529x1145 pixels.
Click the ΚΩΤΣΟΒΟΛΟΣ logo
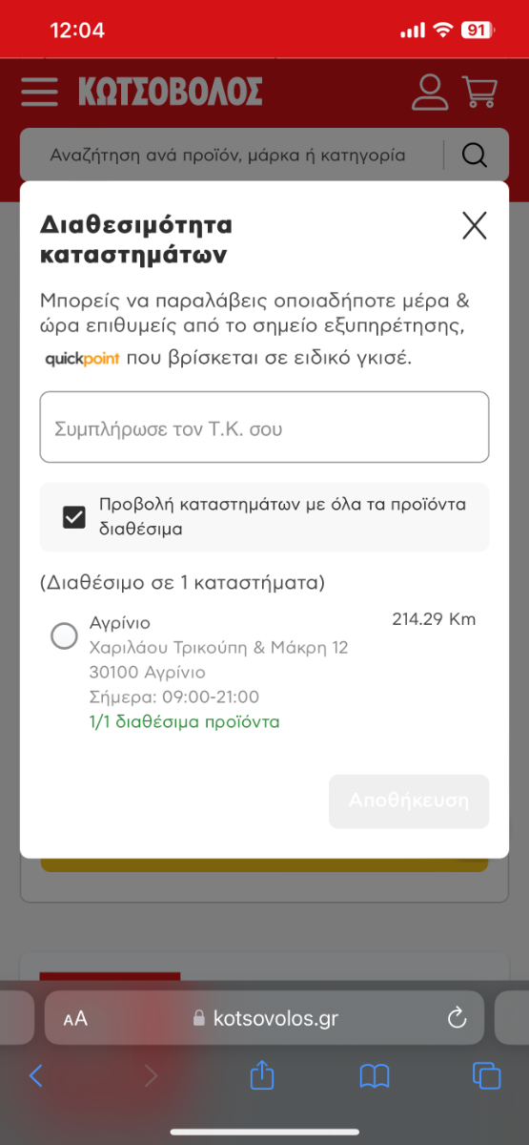[170, 92]
